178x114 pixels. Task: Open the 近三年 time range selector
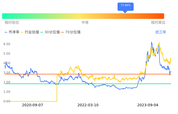pos(161,32)
